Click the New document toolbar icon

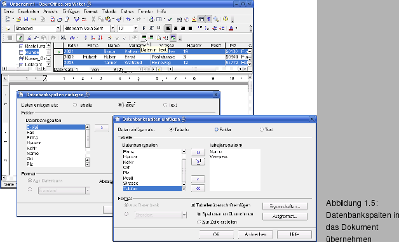click(8, 19)
